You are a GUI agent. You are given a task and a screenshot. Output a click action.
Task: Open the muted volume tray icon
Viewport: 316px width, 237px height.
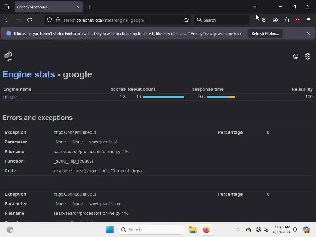[266, 230]
